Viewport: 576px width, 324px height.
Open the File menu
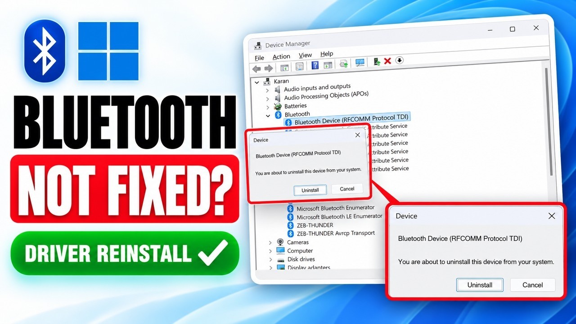pyautogui.click(x=259, y=58)
